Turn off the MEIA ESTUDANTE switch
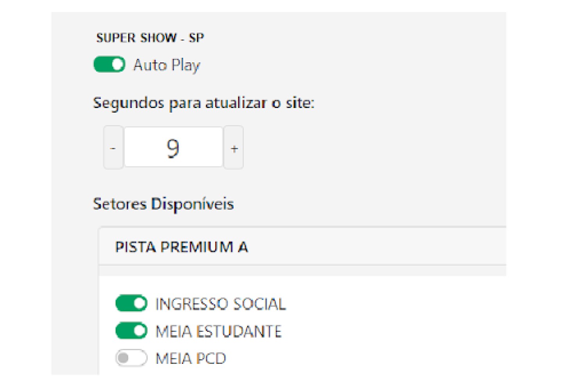Screen dimensions: 586x390 click(131, 331)
